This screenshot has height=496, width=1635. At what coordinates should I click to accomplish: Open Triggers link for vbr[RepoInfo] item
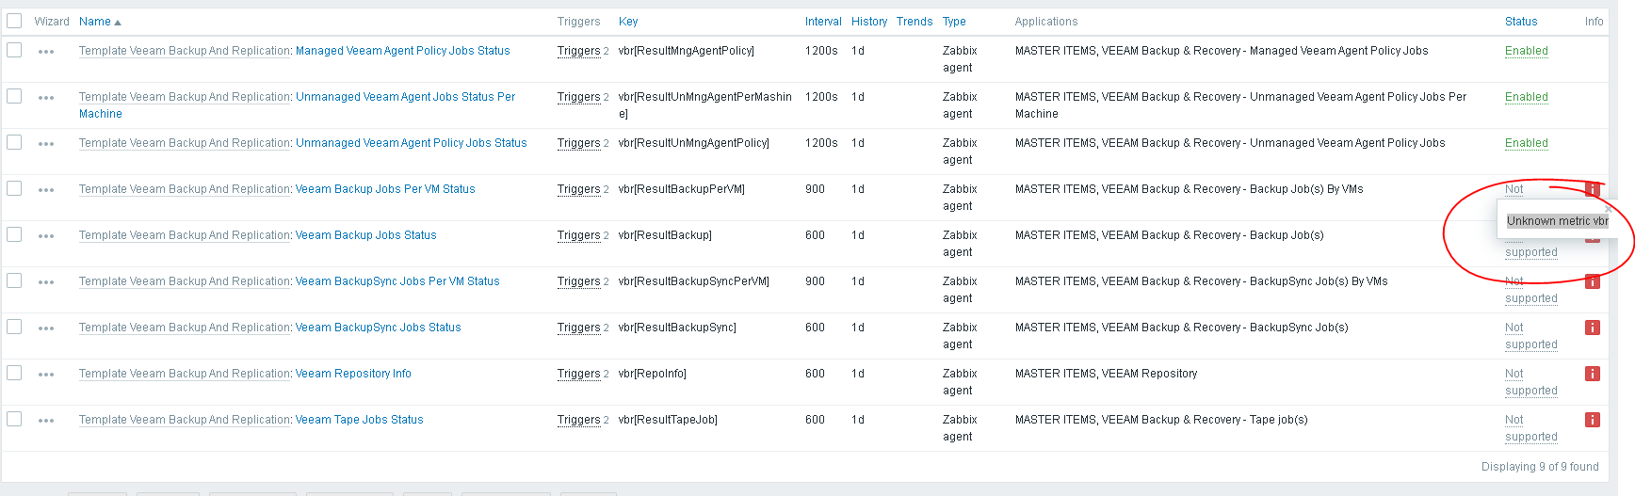coord(578,374)
